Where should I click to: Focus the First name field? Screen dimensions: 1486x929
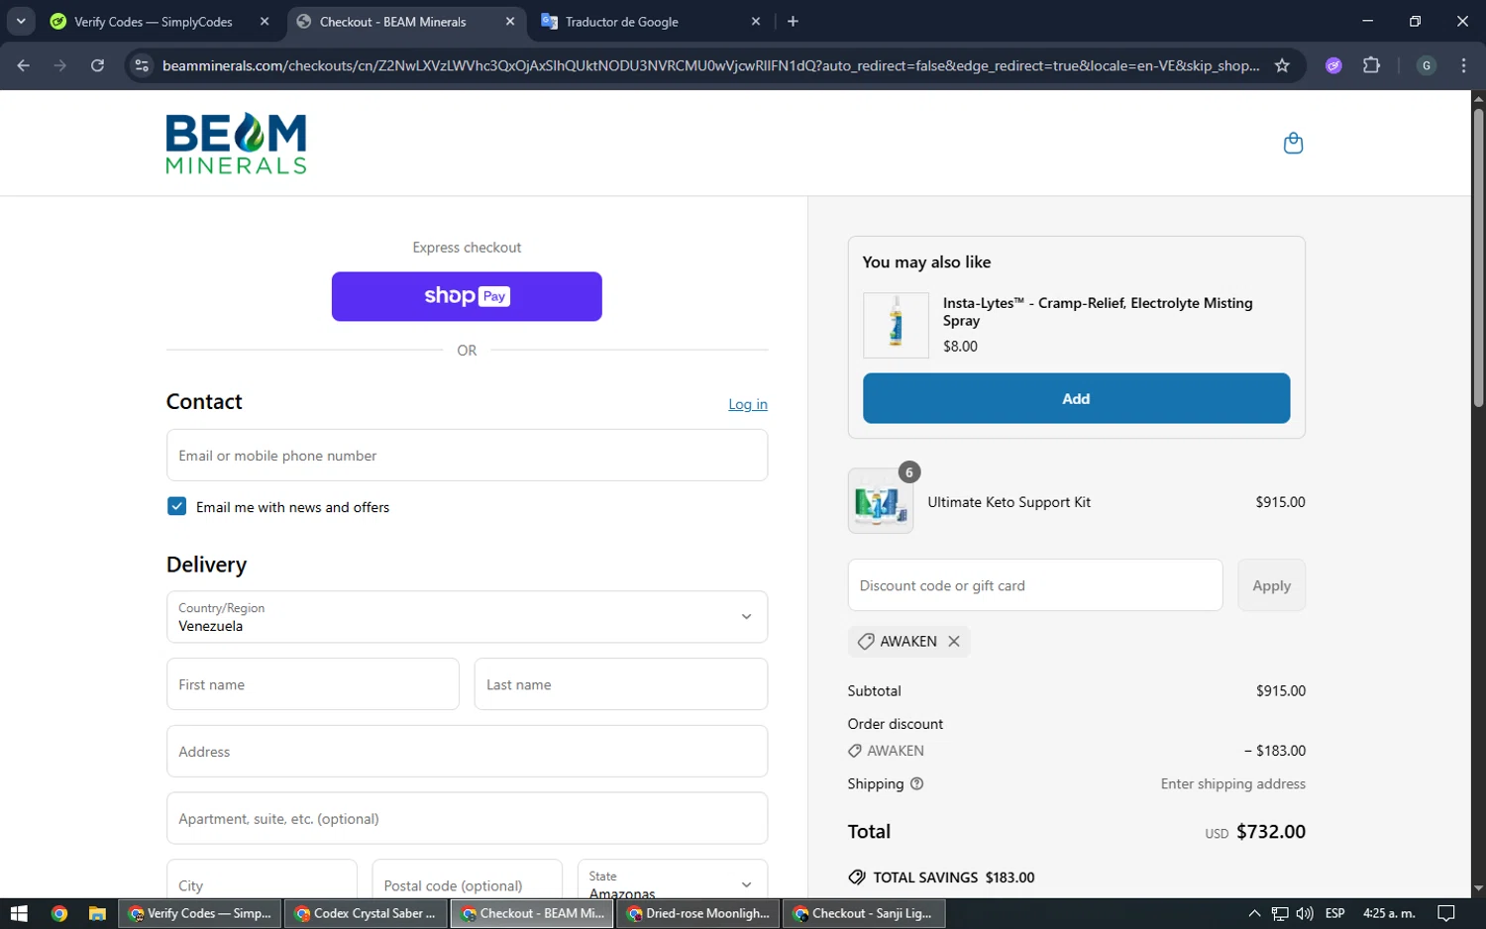(313, 684)
